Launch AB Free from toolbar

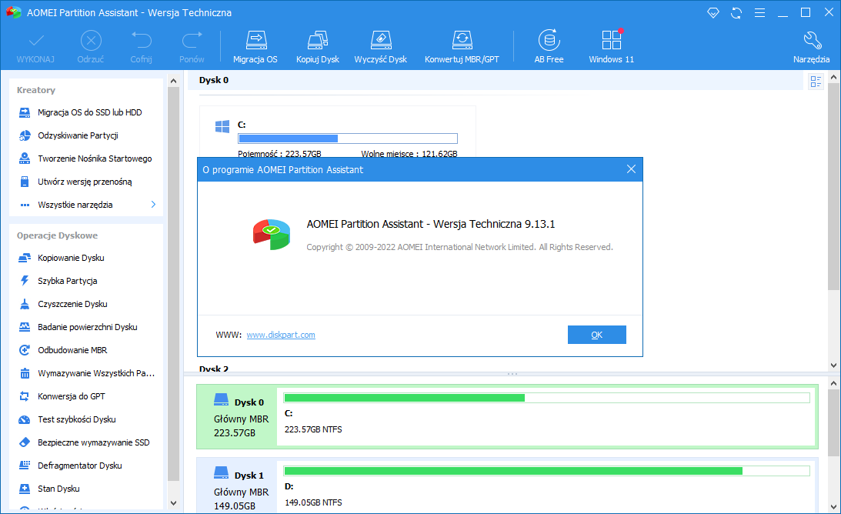(x=549, y=47)
